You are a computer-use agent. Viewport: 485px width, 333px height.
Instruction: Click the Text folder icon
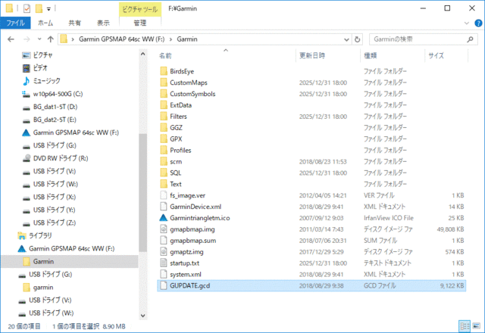(164, 184)
